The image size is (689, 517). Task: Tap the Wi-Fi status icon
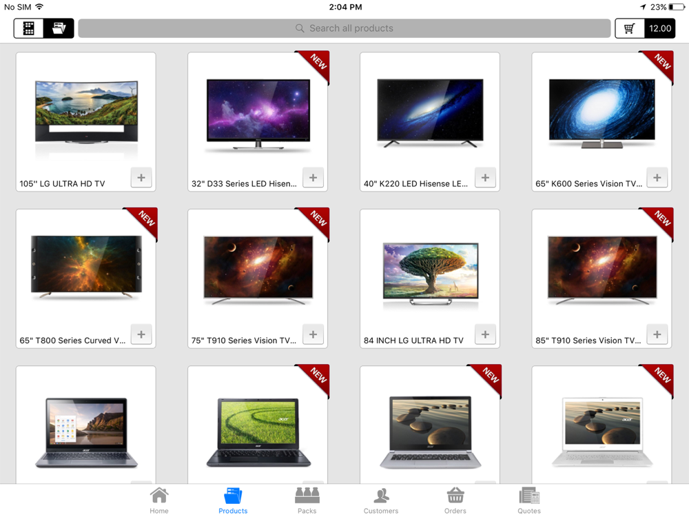39,7
